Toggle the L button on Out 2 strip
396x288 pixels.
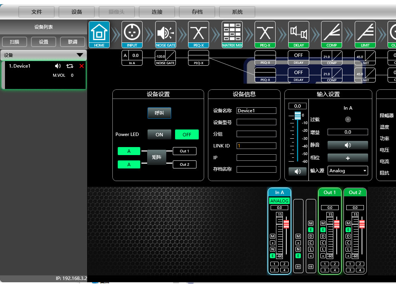click(x=348, y=249)
